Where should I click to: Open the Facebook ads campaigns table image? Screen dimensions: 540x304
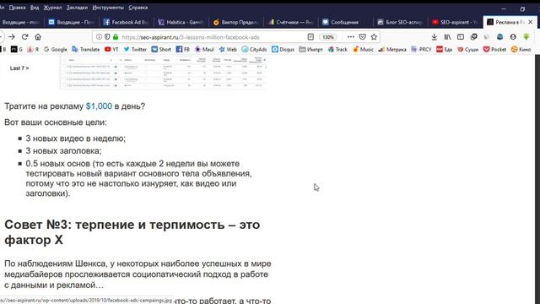(x=163, y=73)
